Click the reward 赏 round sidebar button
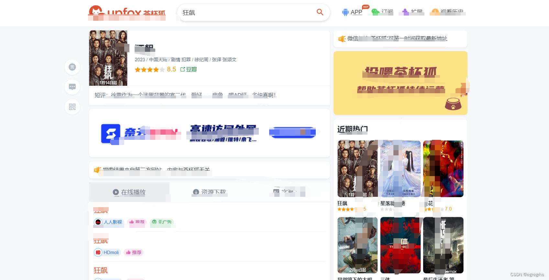549x280 pixels. point(72,67)
